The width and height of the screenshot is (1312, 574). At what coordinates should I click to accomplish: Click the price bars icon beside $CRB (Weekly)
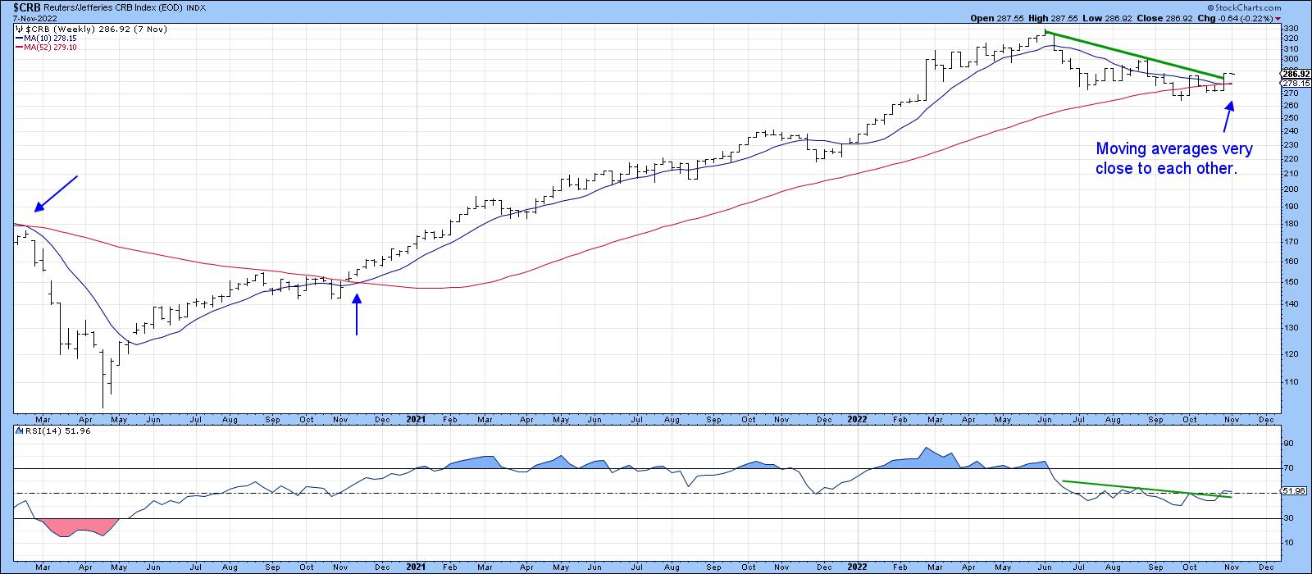pyautogui.click(x=17, y=29)
